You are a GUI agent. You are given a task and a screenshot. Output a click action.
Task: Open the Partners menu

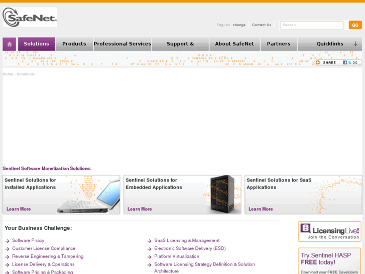(279, 44)
